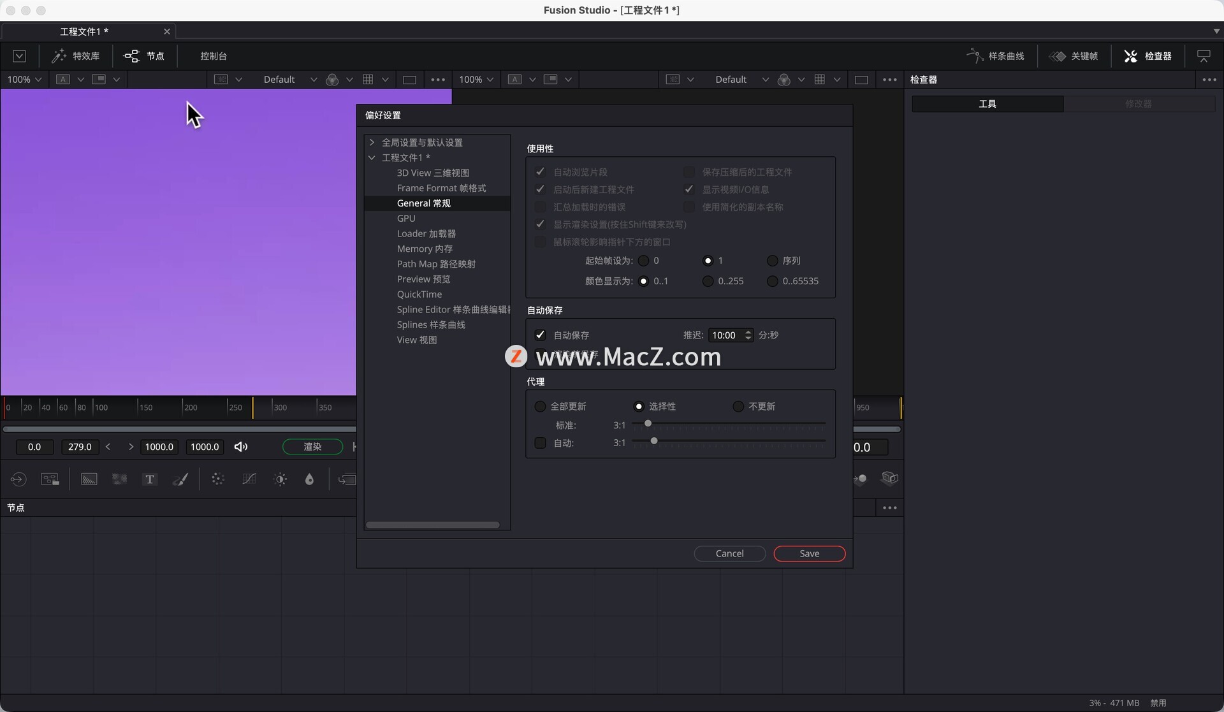1224x712 pixels.
Task: Select the Text tool in toolbar
Action: pyautogui.click(x=149, y=479)
